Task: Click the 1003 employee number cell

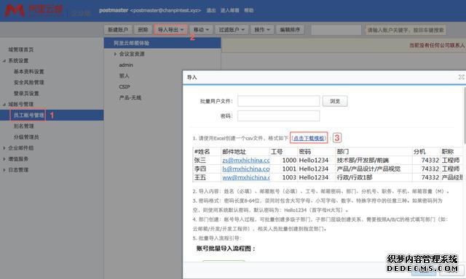Action: 289,177
